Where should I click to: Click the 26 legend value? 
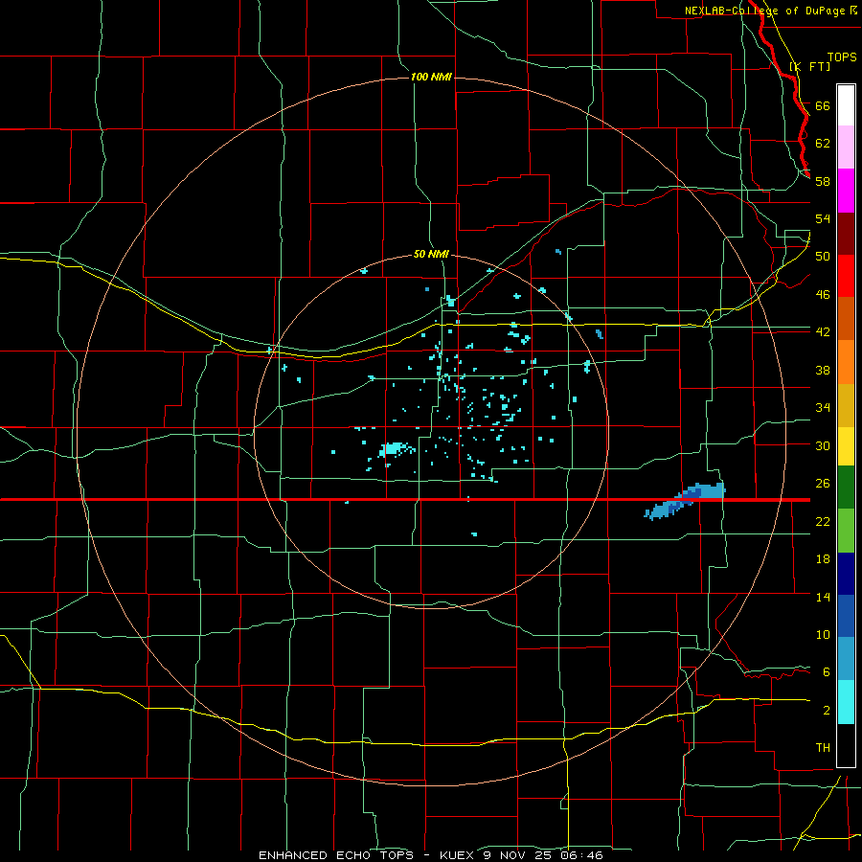pos(823,484)
